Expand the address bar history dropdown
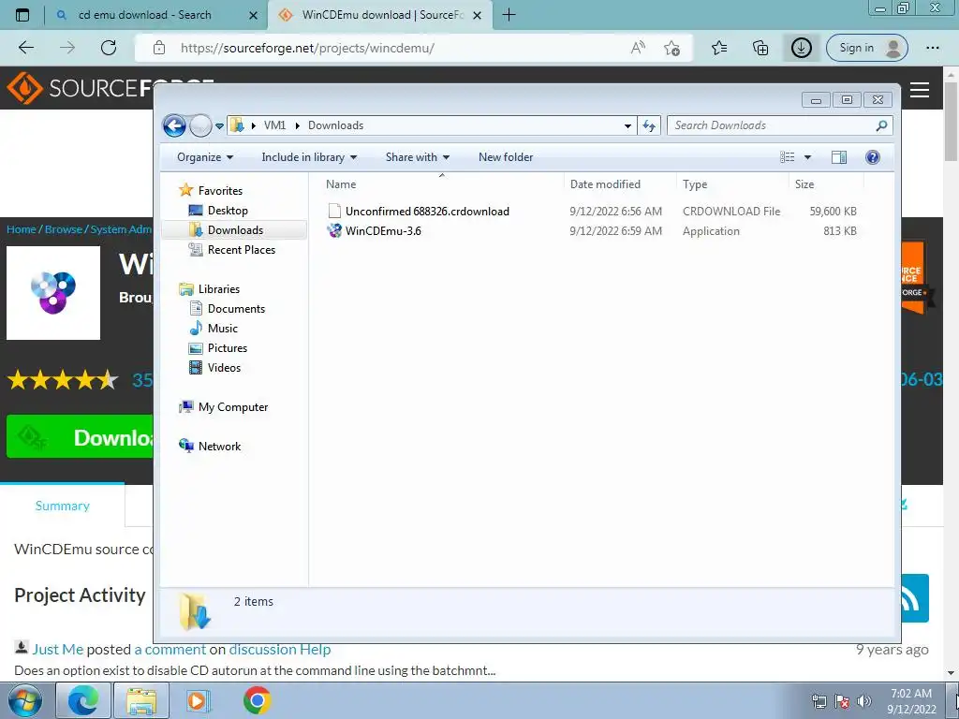 [x=627, y=126]
